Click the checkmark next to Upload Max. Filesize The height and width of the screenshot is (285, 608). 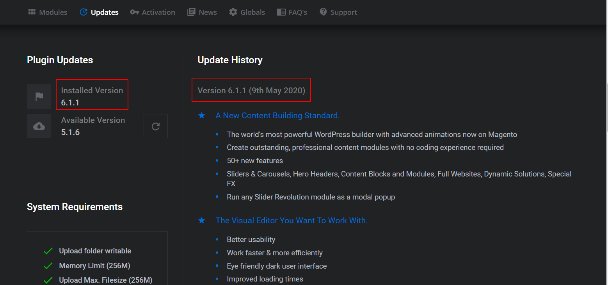click(48, 280)
